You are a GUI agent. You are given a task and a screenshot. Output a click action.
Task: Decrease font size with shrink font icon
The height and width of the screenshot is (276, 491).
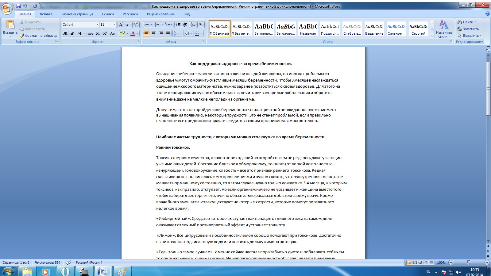(128, 25)
